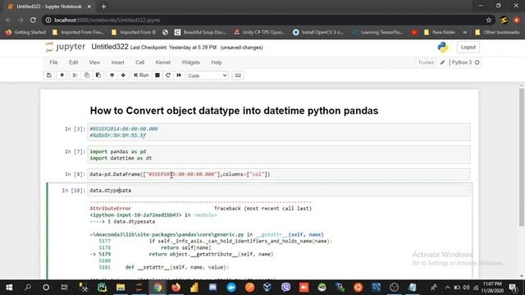
Task: Open the Other bookmarks folder
Action: 497,33
